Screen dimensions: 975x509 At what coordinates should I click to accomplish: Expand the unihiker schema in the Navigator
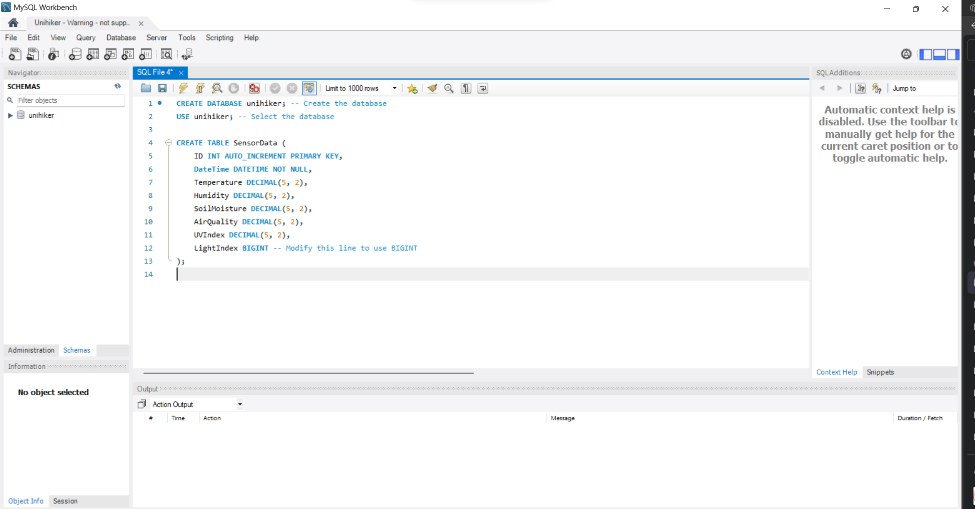click(11, 115)
